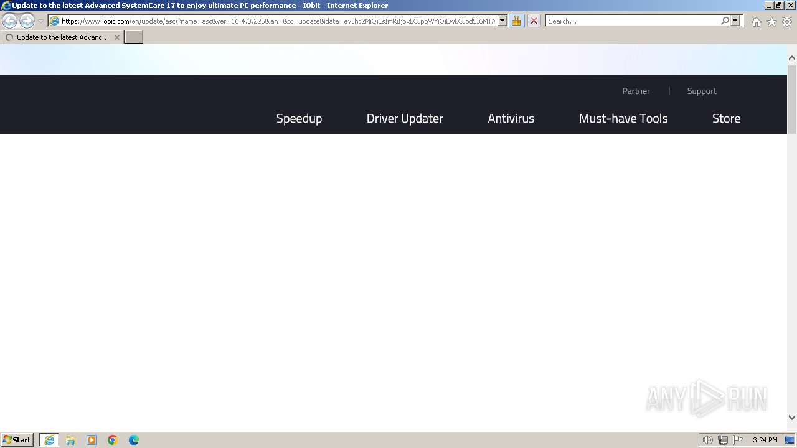Restore down the Internet Explorer window

click(778, 6)
